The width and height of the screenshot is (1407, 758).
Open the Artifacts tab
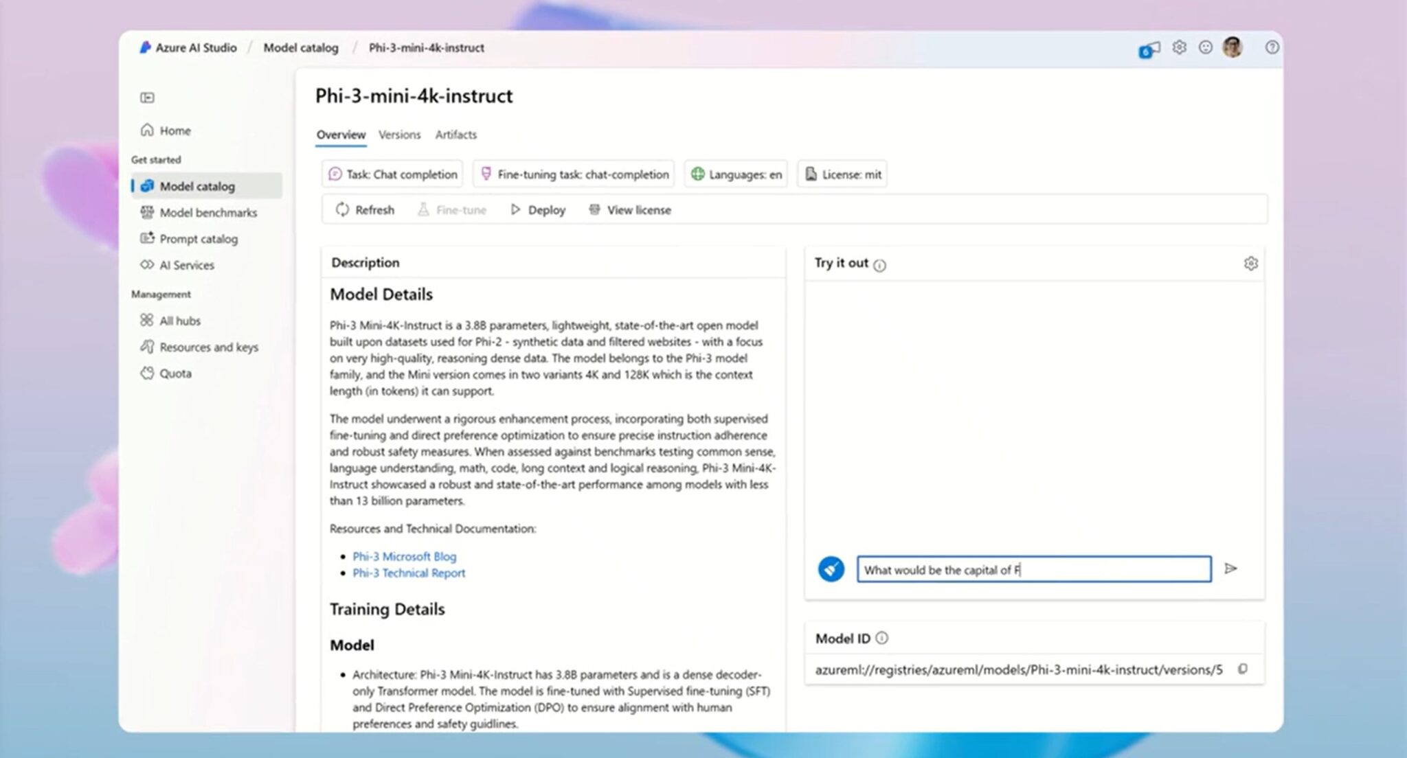455,135
